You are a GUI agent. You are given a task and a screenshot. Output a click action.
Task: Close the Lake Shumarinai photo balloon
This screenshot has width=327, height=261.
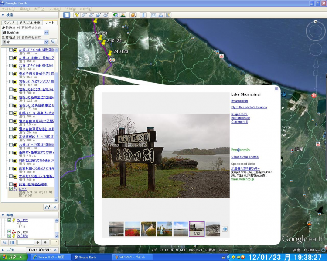click(276, 89)
